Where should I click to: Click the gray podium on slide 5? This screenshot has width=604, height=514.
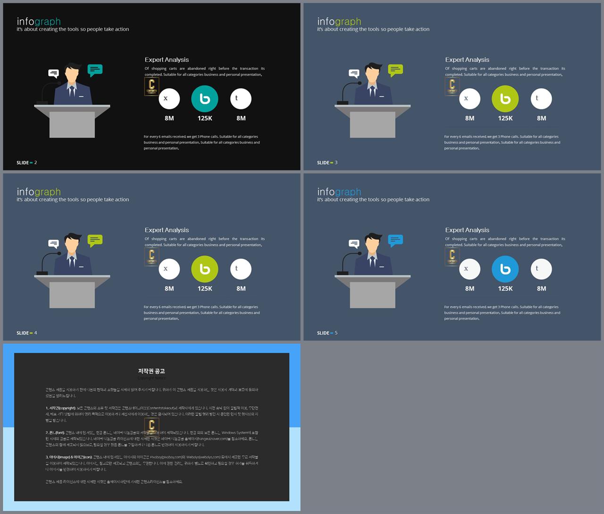pyautogui.click(x=373, y=292)
